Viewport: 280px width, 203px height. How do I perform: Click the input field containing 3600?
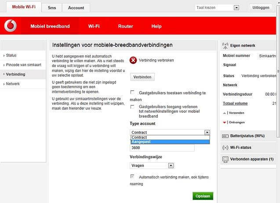(x=162, y=148)
